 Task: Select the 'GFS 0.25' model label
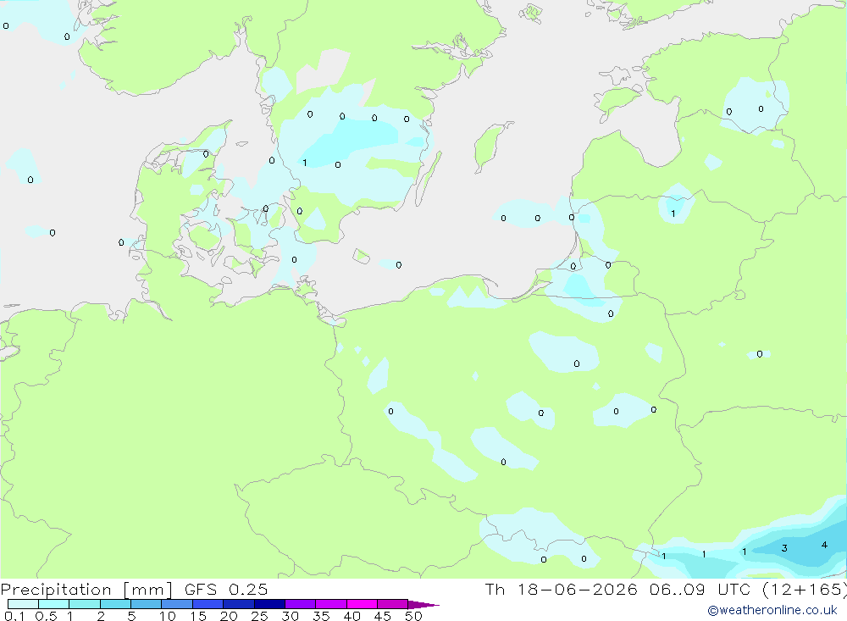pyautogui.click(x=226, y=590)
